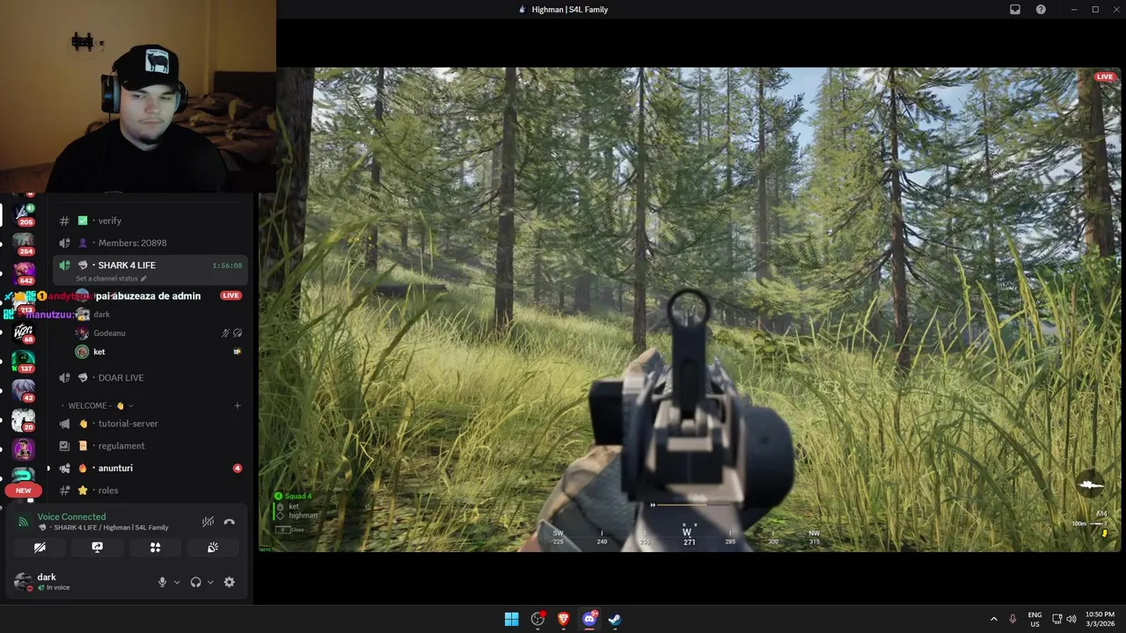Open server with 20 badge
Screen dimensions: 1126x633
pyautogui.click(x=24, y=420)
